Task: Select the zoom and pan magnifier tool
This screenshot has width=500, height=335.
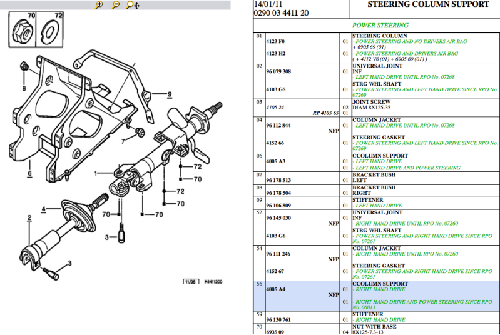Action: (x=132, y=5)
